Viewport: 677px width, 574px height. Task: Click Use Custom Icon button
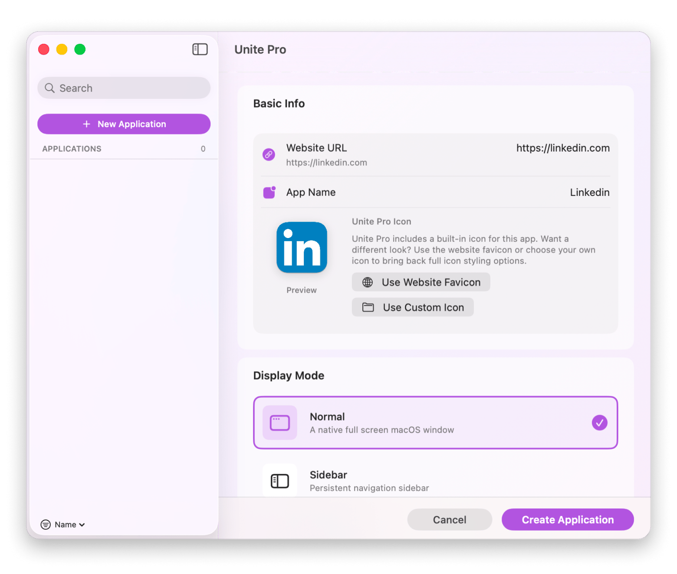coord(413,307)
